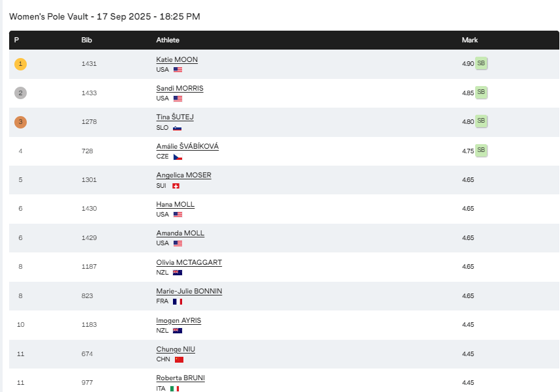
Task: Open Sandi MORRIS athlete profile link
Action: click(179, 88)
